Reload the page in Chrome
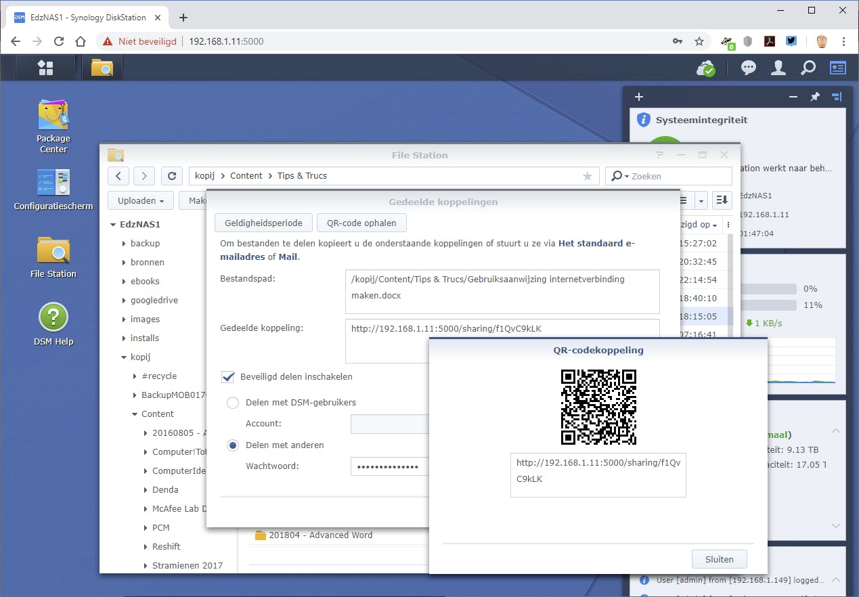This screenshot has width=859, height=597. pyautogui.click(x=59, y=41)
